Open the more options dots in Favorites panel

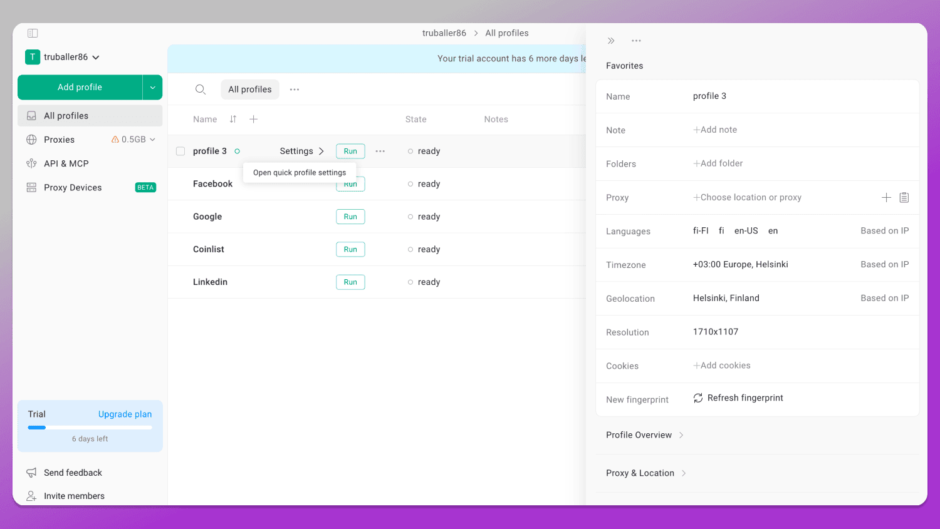point(636,41)
